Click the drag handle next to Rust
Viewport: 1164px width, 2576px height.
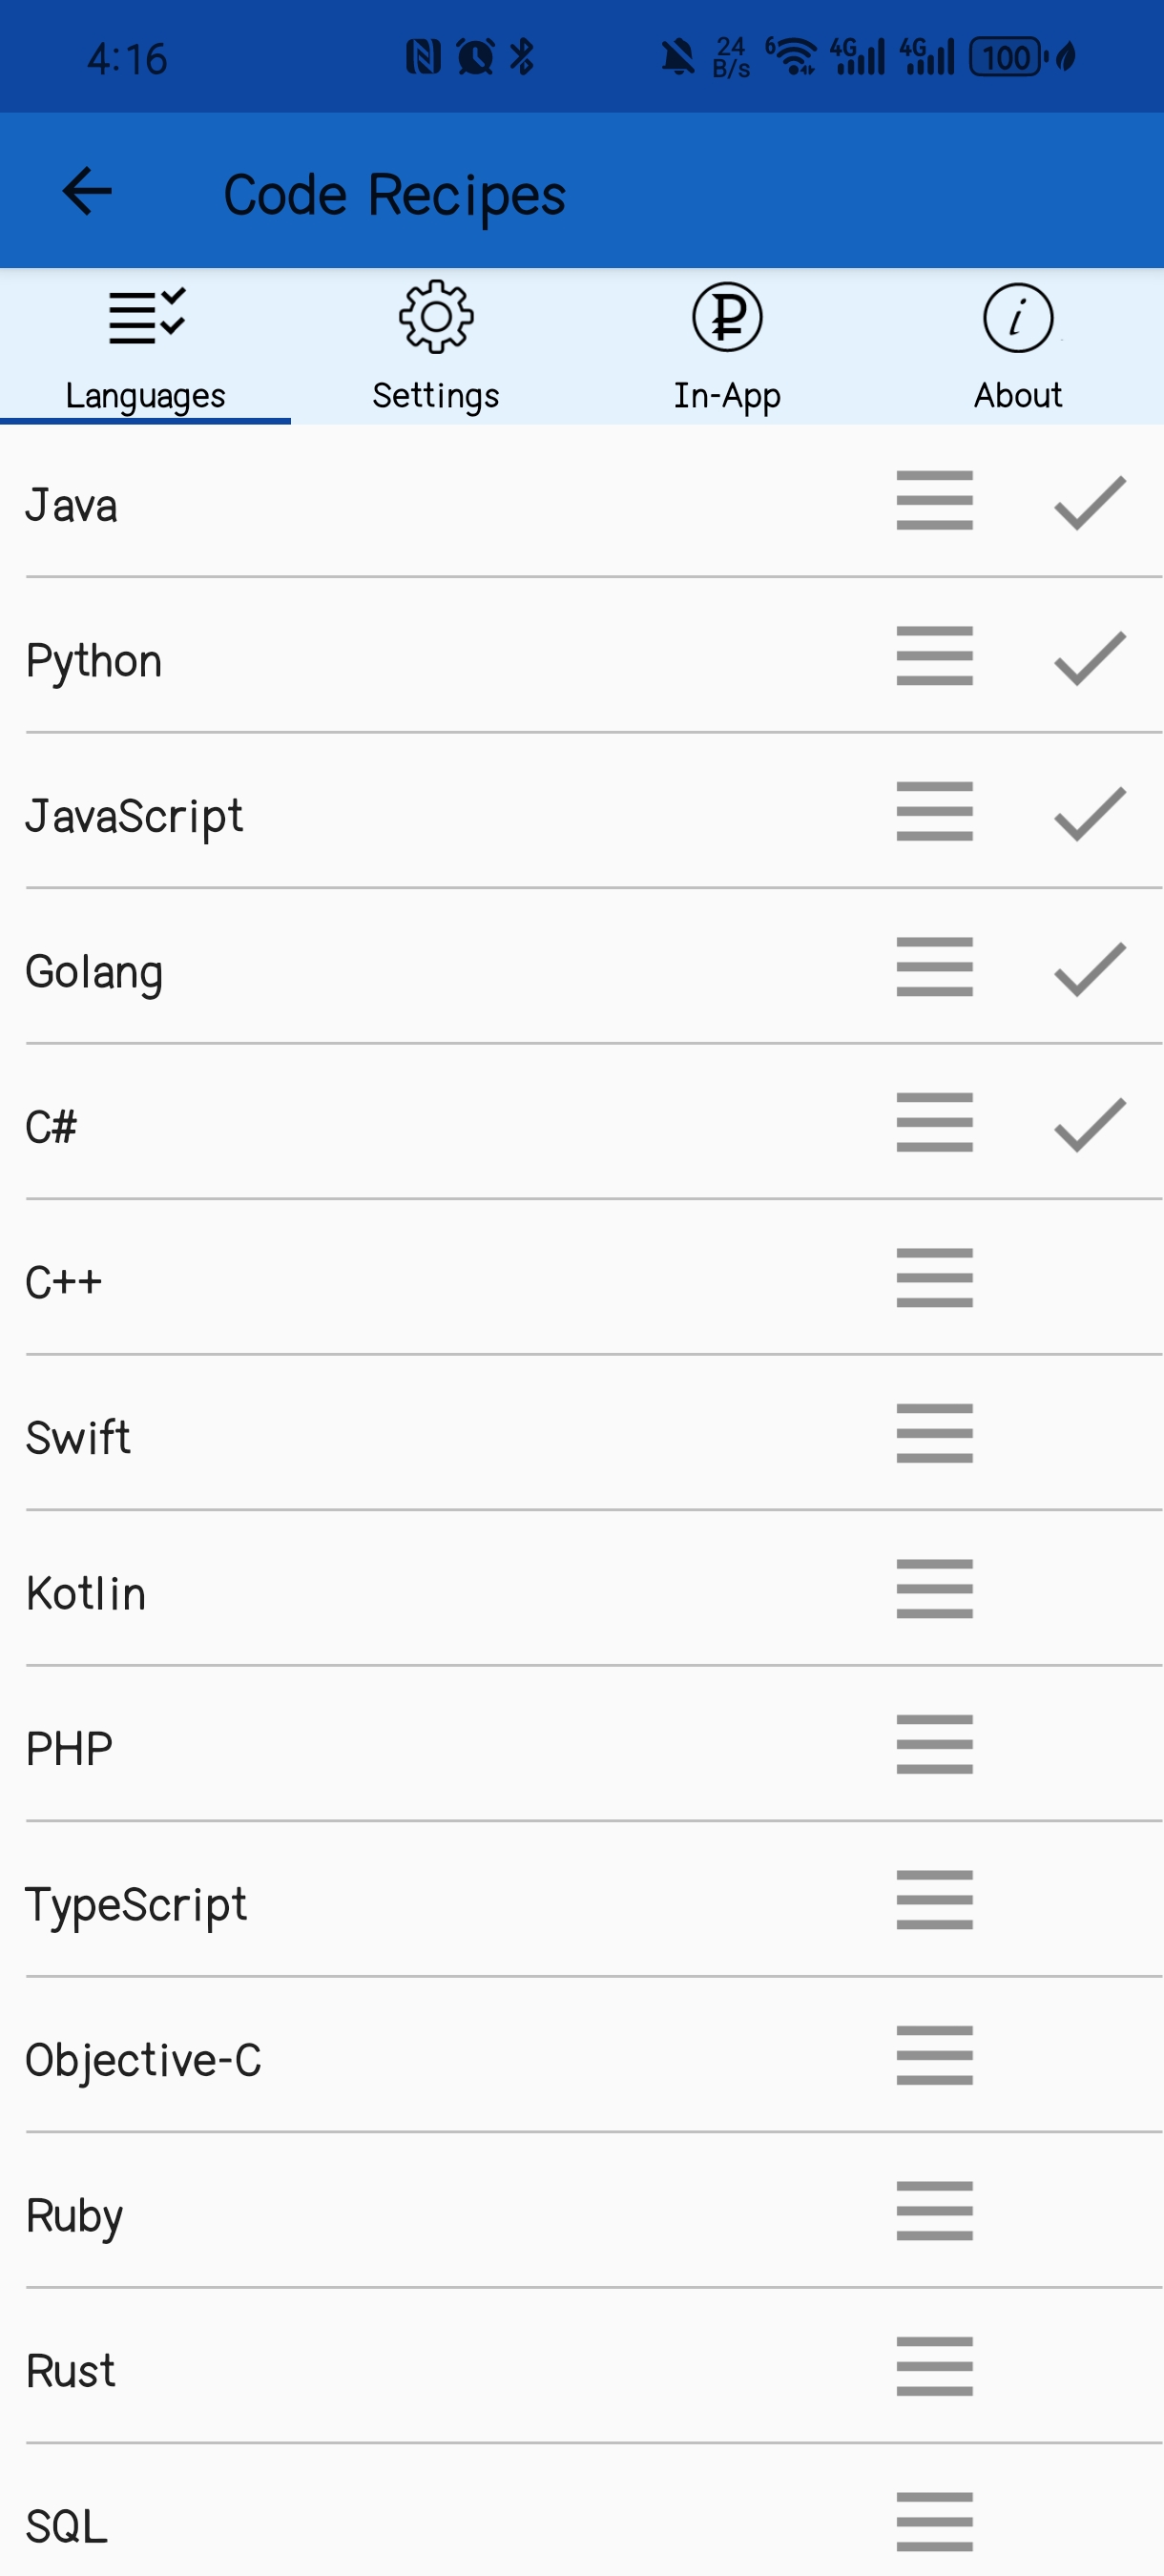pos(933,2369)
